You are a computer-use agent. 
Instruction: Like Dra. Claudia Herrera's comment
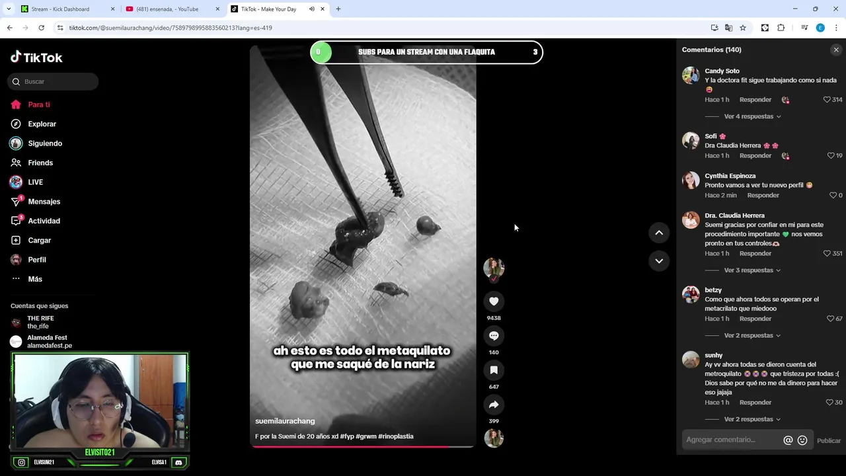827,253
